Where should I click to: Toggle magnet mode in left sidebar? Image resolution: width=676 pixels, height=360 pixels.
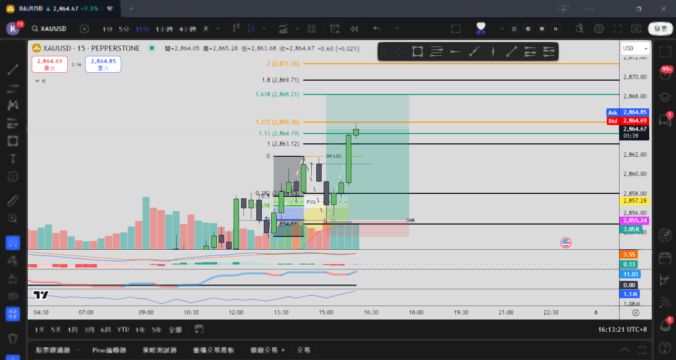click(x=13, y=243)
